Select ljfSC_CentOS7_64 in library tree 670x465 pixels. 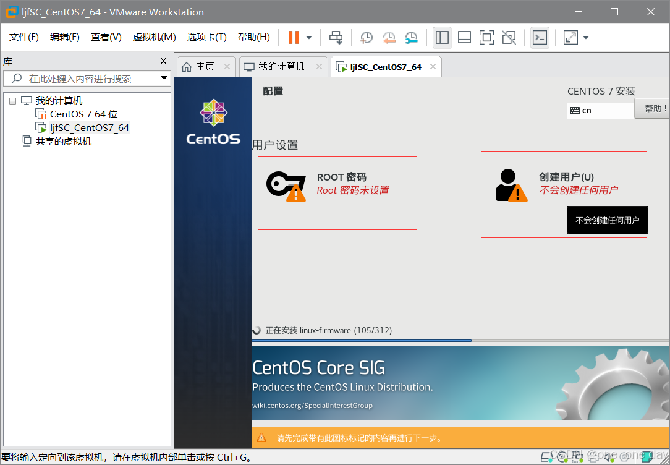pos(89,128)
